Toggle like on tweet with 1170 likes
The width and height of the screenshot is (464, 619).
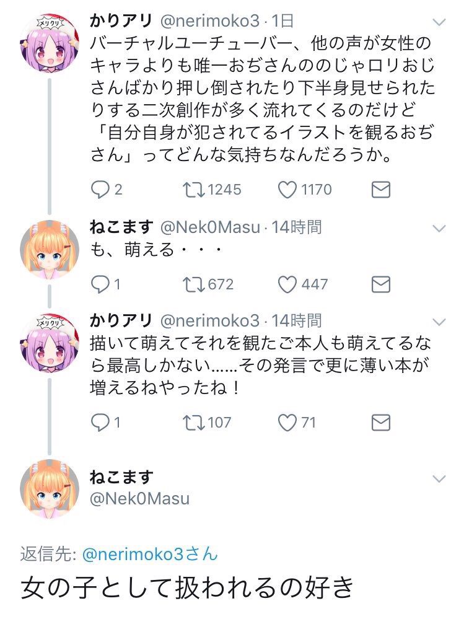287,190
